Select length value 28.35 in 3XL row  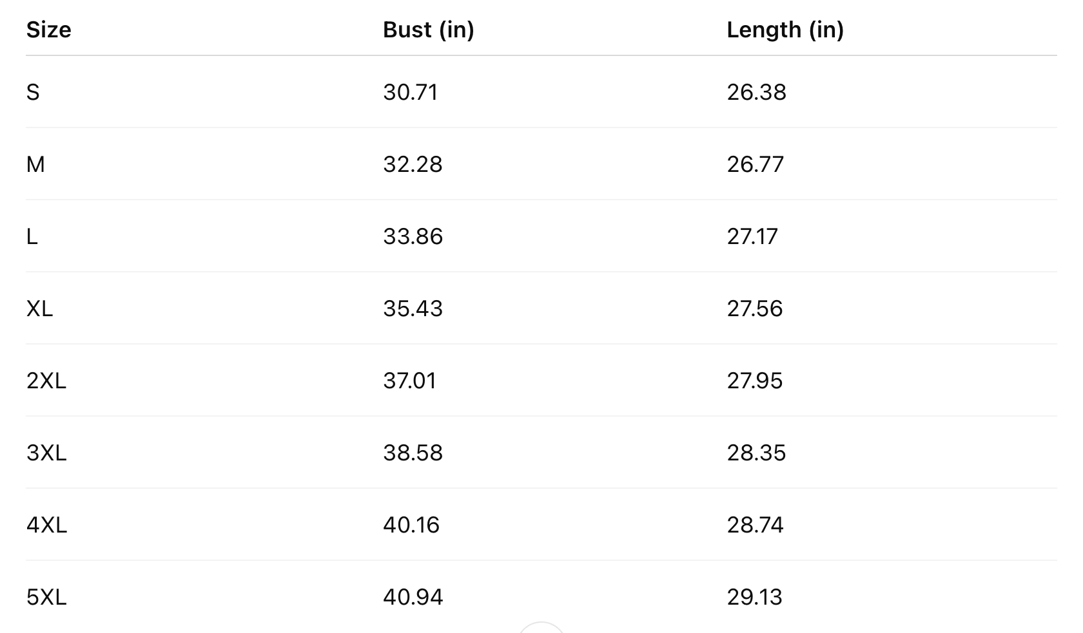click(x=756, y=453)
